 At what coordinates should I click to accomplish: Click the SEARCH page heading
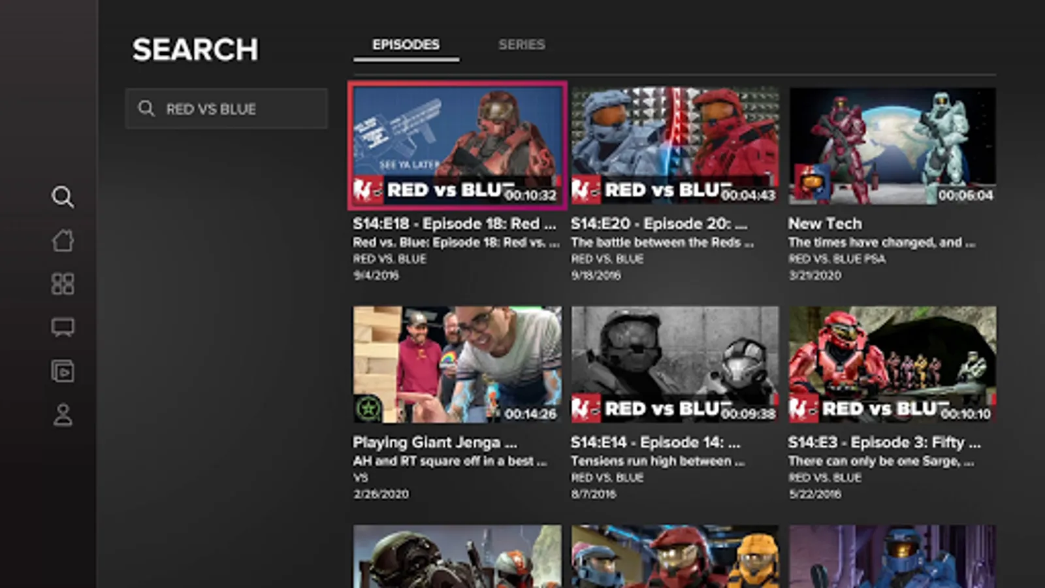coord(195,50)
